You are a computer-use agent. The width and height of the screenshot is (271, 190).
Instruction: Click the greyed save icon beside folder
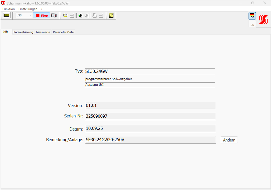72,16
